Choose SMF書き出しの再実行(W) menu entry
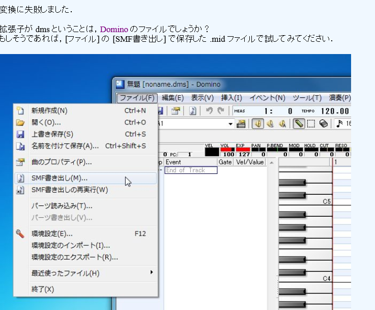Screen dimensions: 375x310 click(85, 190)
